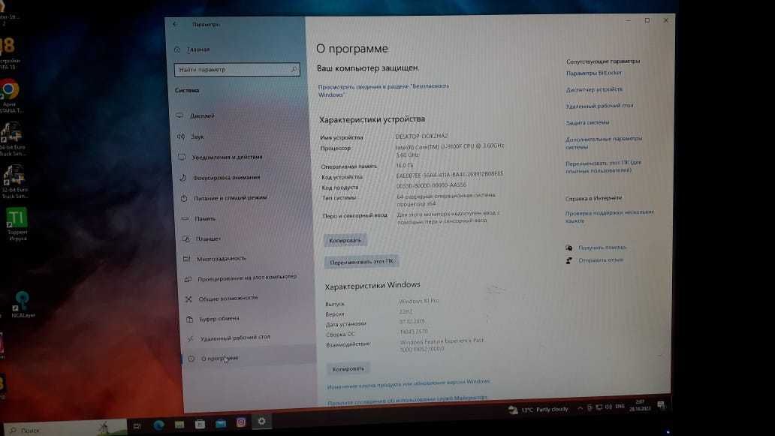Click the Буфер обмена clipboard icon
775x436 pixels.
tap(189, 319)
